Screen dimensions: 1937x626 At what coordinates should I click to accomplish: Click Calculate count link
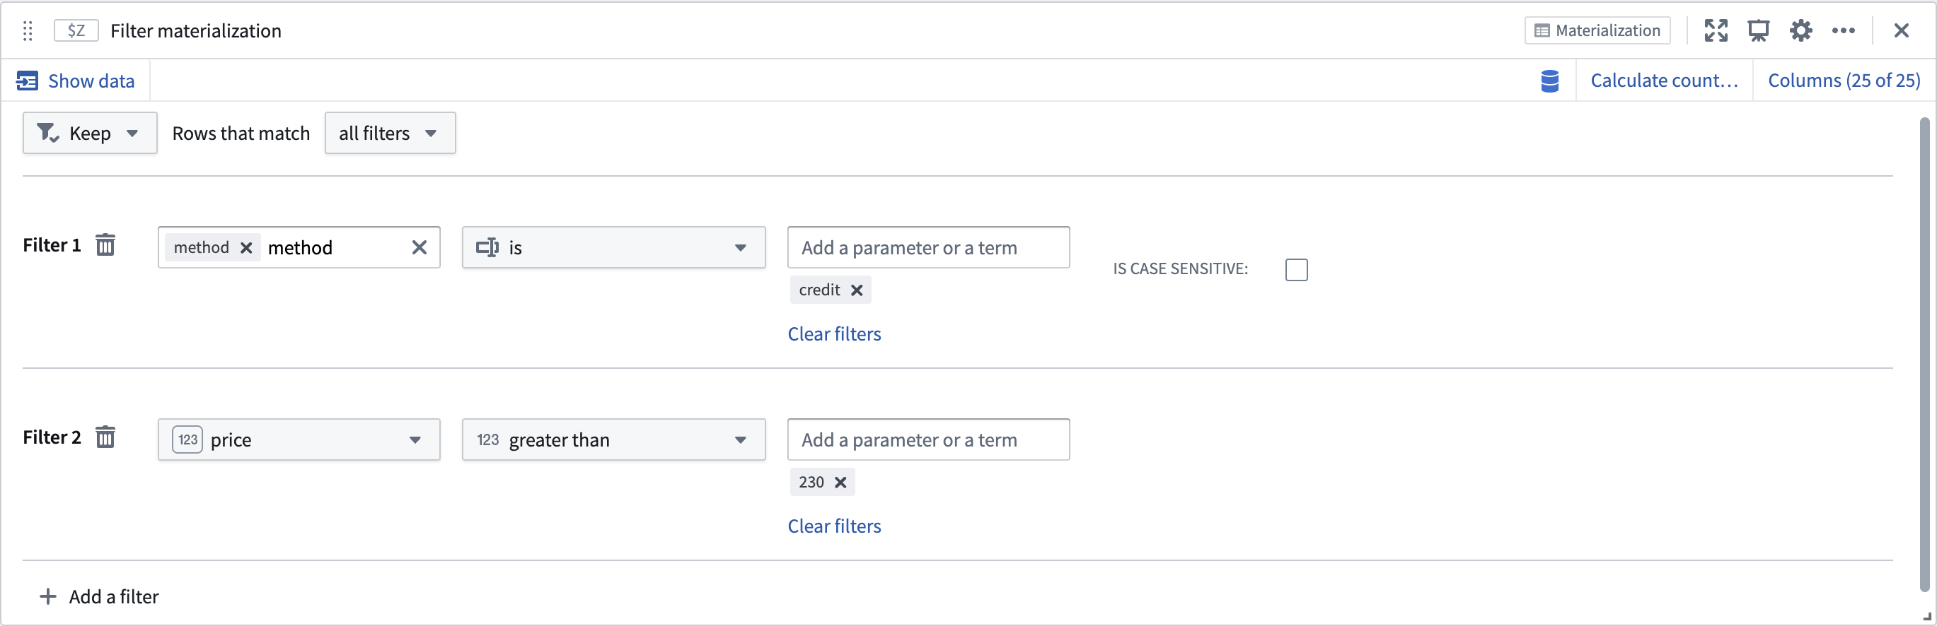tap(1664, 81)
